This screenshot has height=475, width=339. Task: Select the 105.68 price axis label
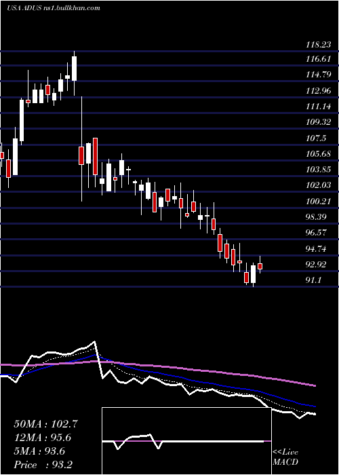tap(318, 154)
